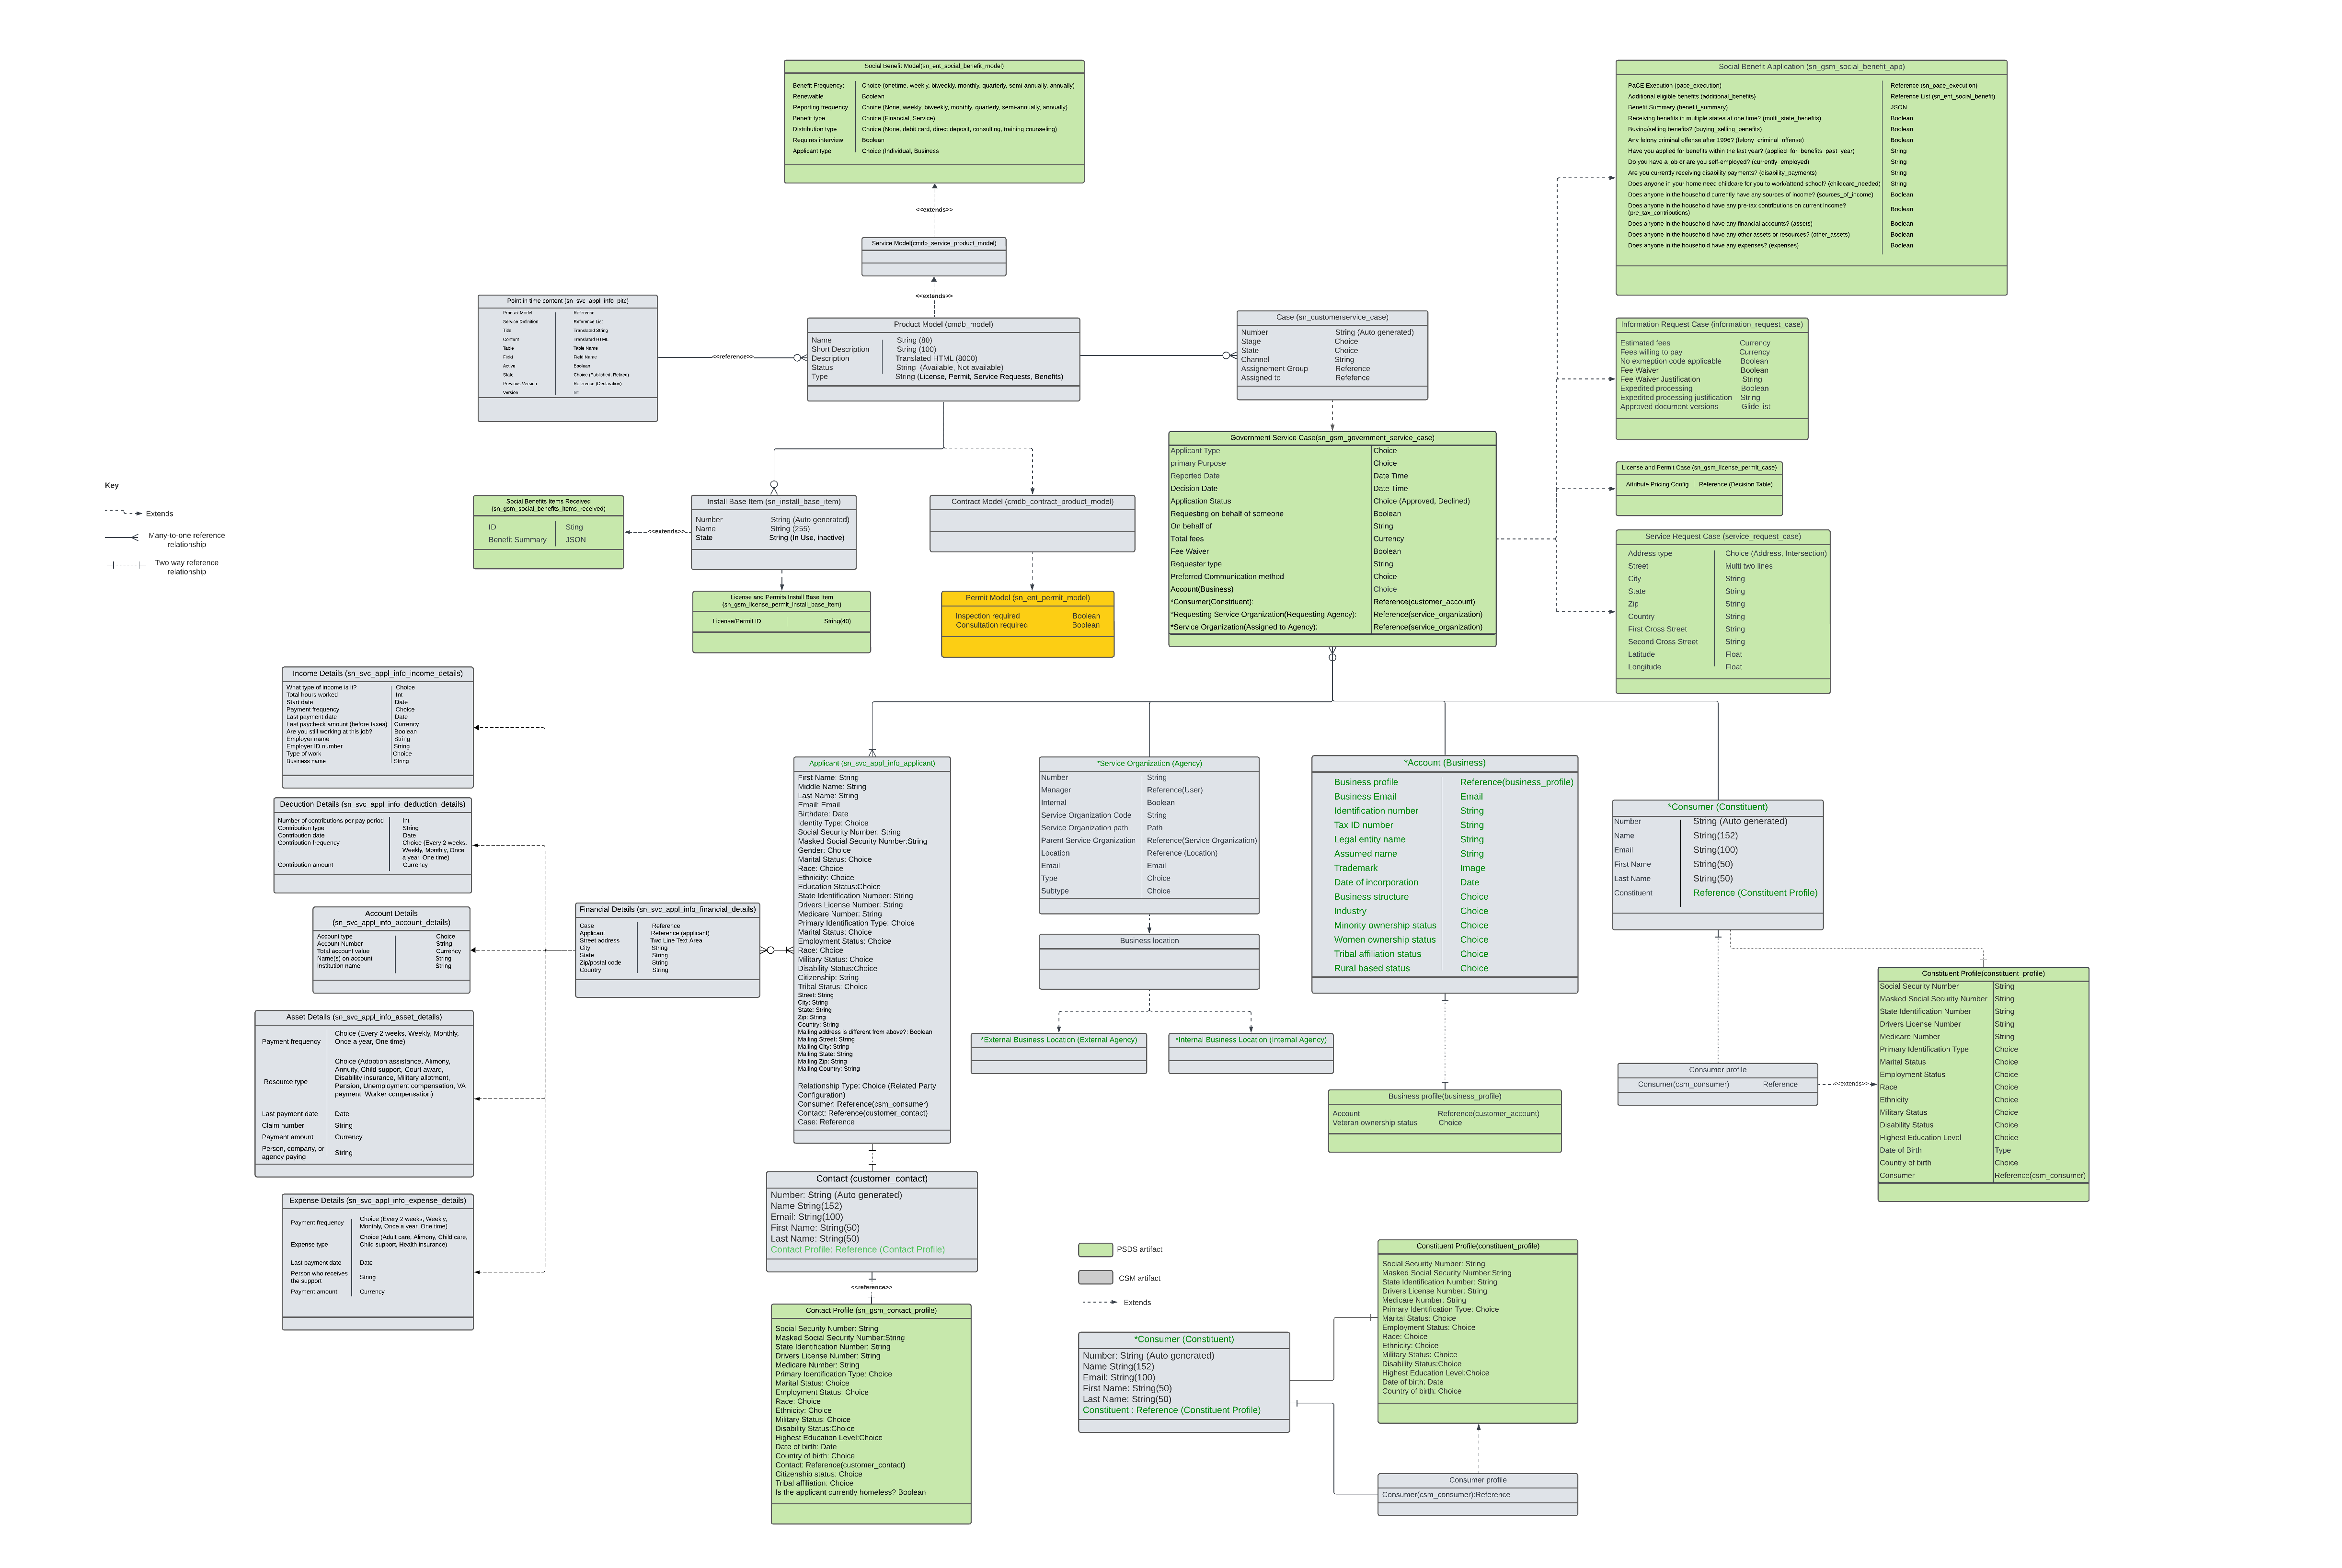Click the Decision Date field

(x=1194, y=489)
